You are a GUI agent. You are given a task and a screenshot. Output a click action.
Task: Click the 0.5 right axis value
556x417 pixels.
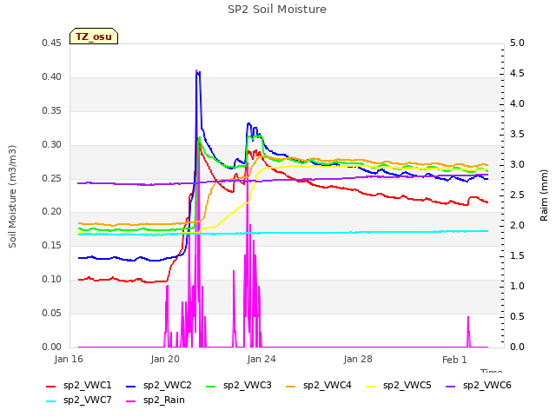tap(518, 316)
